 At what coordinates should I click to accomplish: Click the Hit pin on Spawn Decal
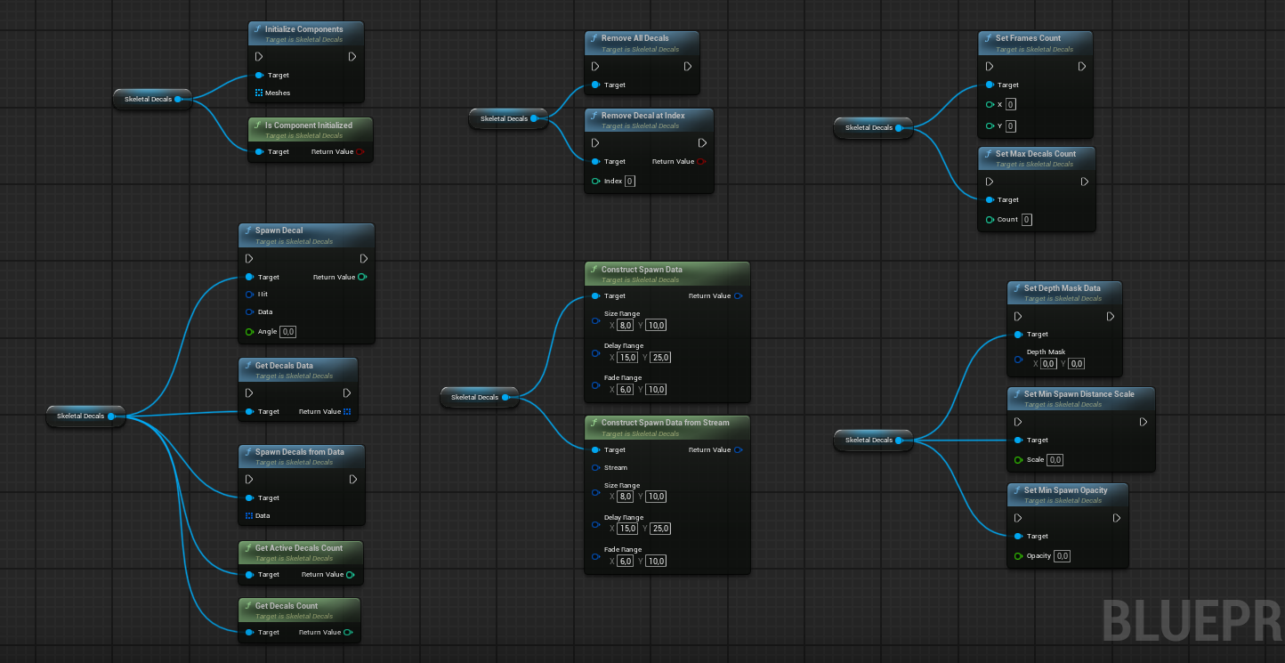click(x=249, y=294)
